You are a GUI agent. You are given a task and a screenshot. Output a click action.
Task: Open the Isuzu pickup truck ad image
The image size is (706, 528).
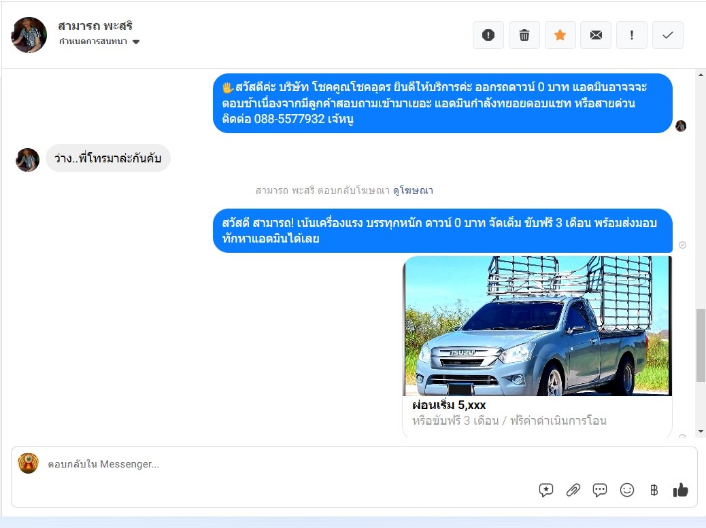click(537, 326)
